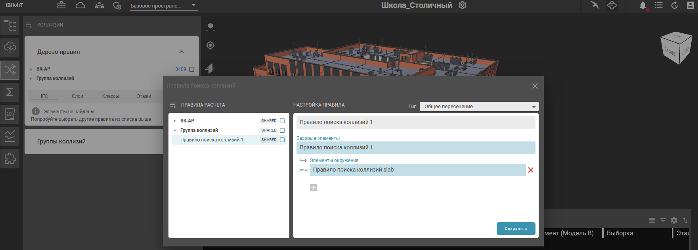
Task: Remove environment rule with the red X
Action: [x=531, y=170]
